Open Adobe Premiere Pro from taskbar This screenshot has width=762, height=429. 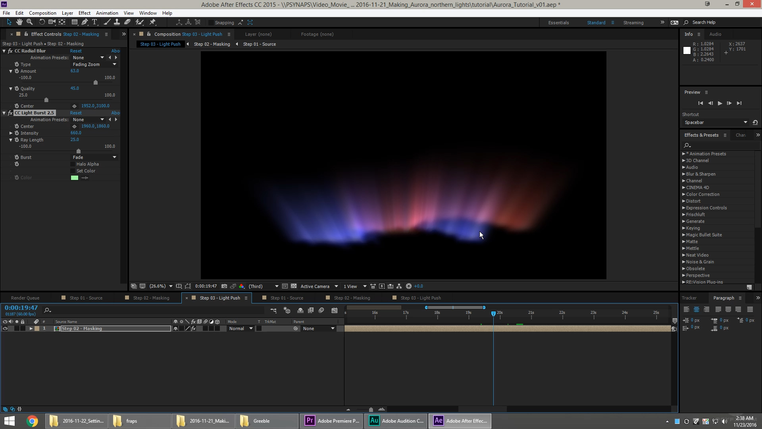point(331,421)
